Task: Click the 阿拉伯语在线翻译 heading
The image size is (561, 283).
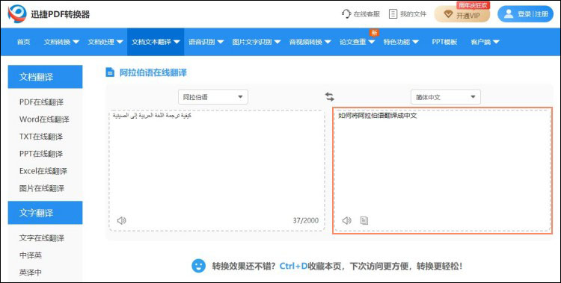Action: [153, 72]
